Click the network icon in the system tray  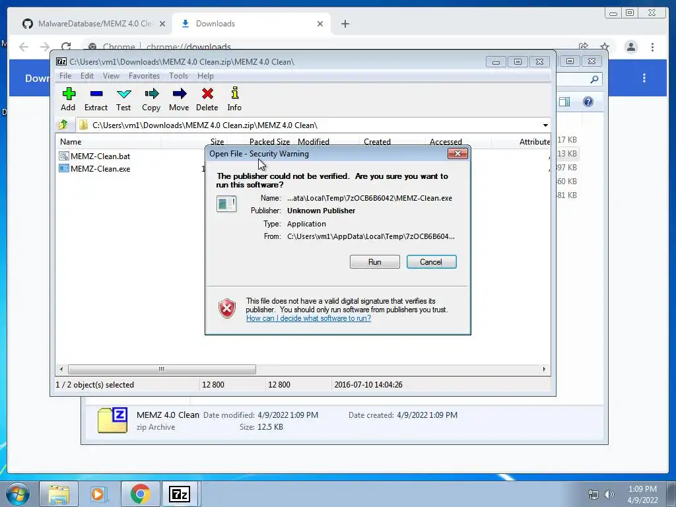[x=593, y=494]
